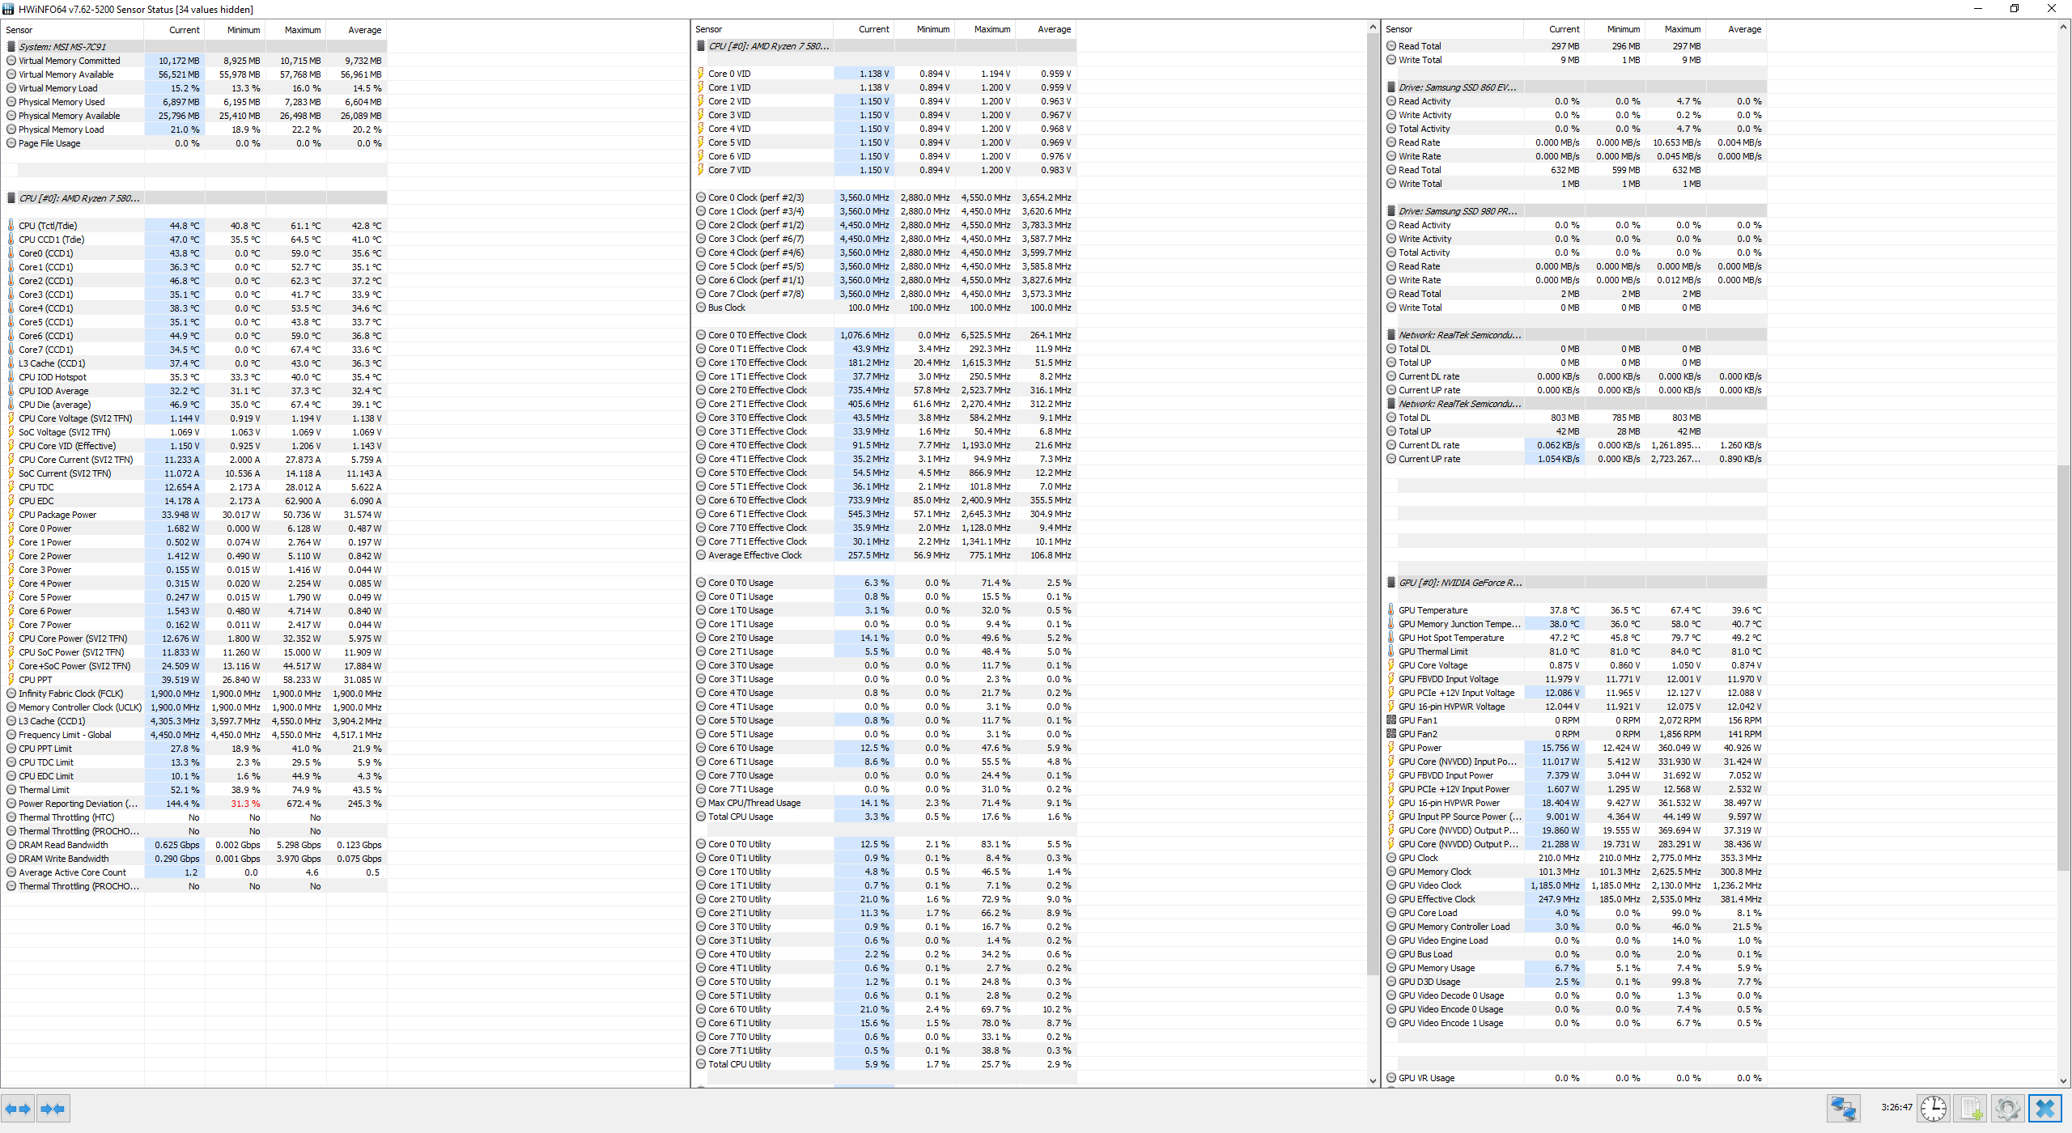Viewport: 2072px width, 1133px height.
Task: Collapse the System: MSI MS-7C91 group
Action: point(62,47)
